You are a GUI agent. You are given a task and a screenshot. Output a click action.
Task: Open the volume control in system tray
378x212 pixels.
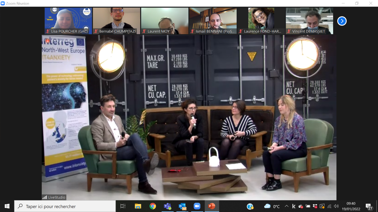[336, 206]
